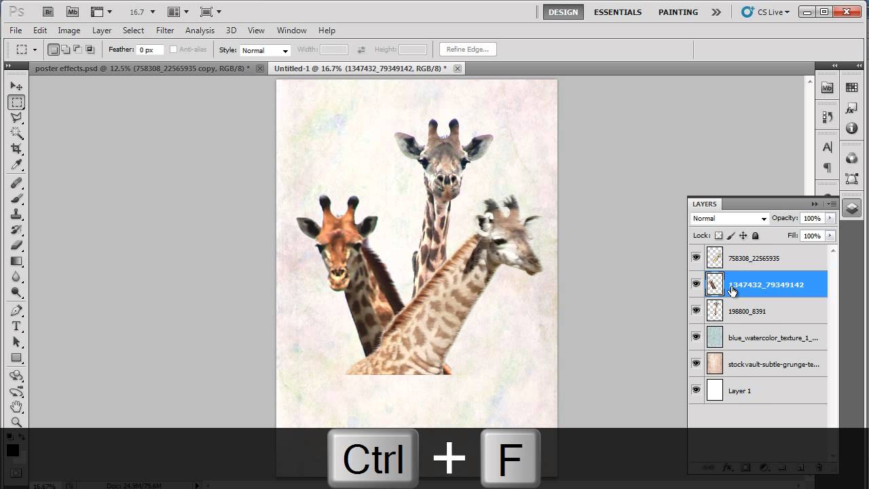Select the Quick Selection tool
869x489 pixels.
coord(17,133)
